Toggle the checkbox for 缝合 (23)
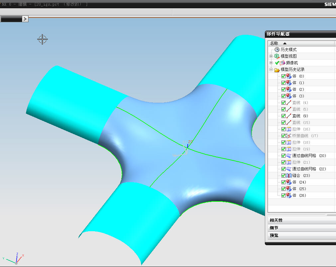336x267 pixels. click(283, 176)
